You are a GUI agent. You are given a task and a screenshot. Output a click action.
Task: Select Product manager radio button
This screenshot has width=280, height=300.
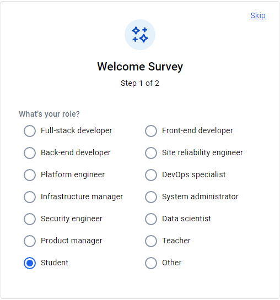(x=30, y=241)
